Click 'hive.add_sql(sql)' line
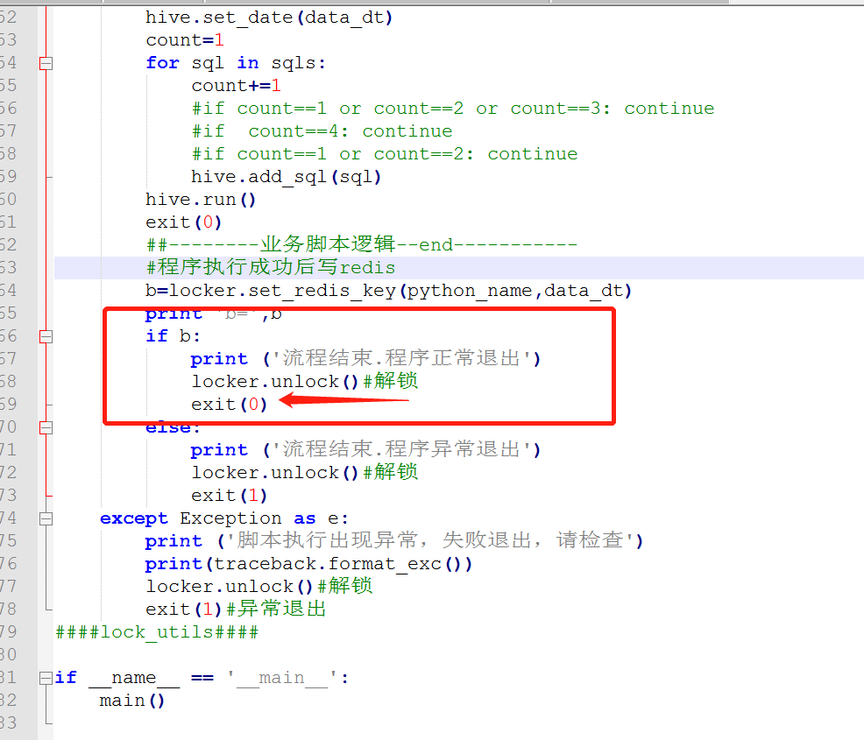864x740 pixels. click(286, 177)
